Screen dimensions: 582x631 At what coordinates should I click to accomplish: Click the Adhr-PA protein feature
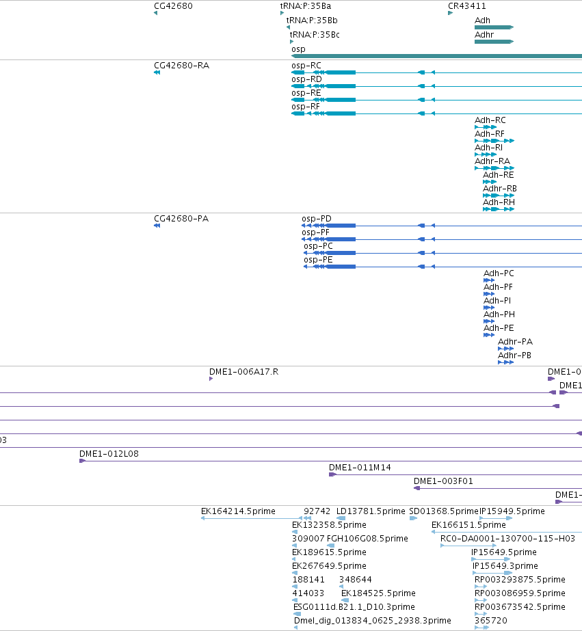(506, 349)
